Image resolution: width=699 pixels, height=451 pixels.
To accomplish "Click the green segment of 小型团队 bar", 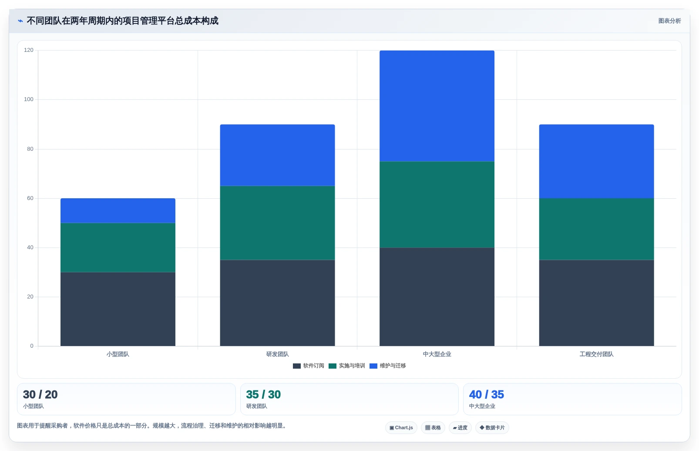I will (118, 248).
